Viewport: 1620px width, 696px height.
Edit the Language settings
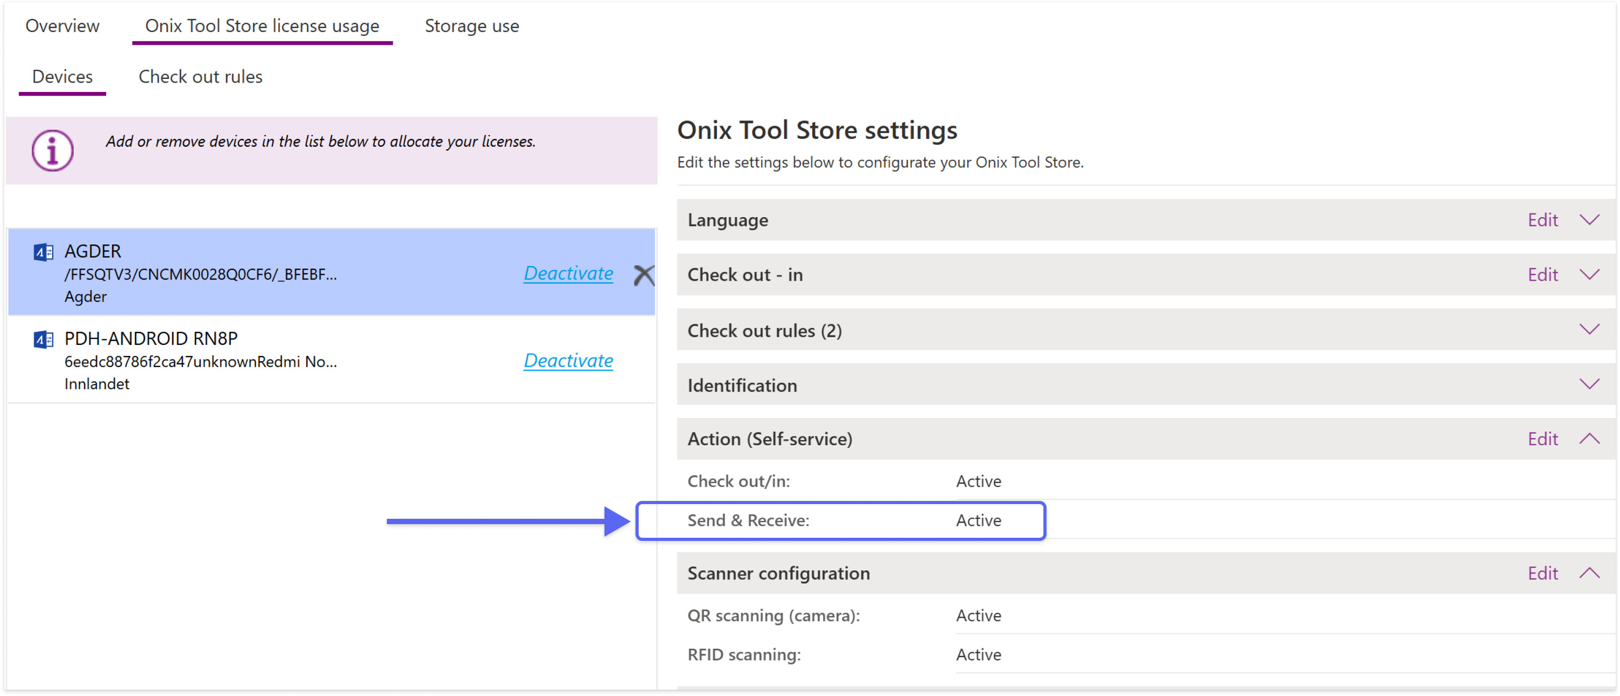coord(1543,220)
